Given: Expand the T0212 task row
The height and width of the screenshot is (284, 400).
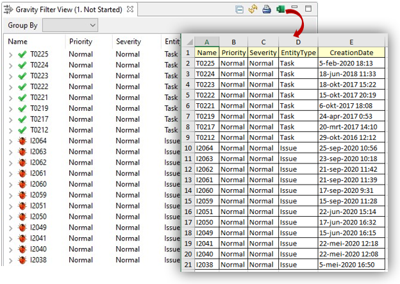Looking at the screenshot, I should [11, 130].
